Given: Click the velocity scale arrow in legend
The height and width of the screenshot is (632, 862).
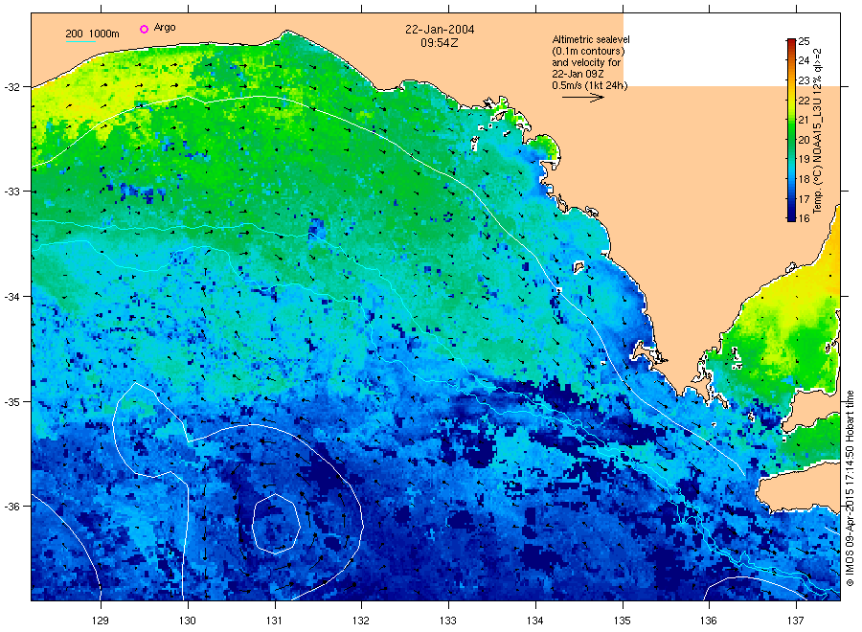Looking at the screenshot, I should click(583, 98).
